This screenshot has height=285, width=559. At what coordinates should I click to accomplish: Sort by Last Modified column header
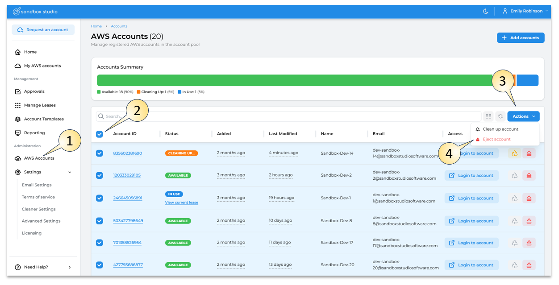283,134
